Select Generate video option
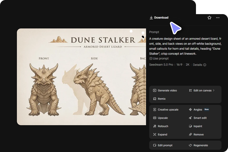Viewport: 228px width, 152px height. point(165,90)
